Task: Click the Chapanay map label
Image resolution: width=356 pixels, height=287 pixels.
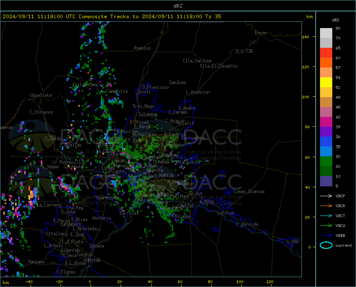Action: click(169, 155)
